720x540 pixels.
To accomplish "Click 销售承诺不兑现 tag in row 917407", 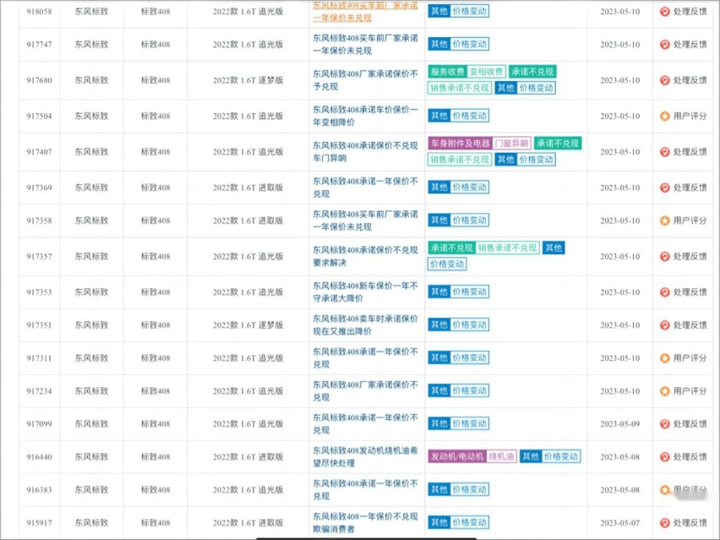I will point(460,160).
